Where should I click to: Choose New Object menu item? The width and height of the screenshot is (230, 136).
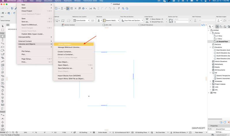tap(74, 62)
